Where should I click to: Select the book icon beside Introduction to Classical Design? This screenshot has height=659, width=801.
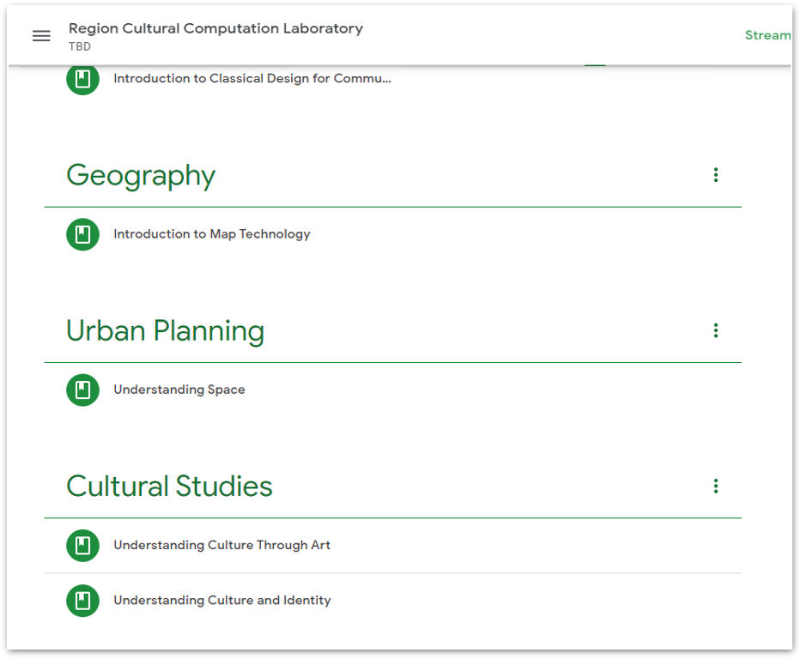click(x=82, y=77)
